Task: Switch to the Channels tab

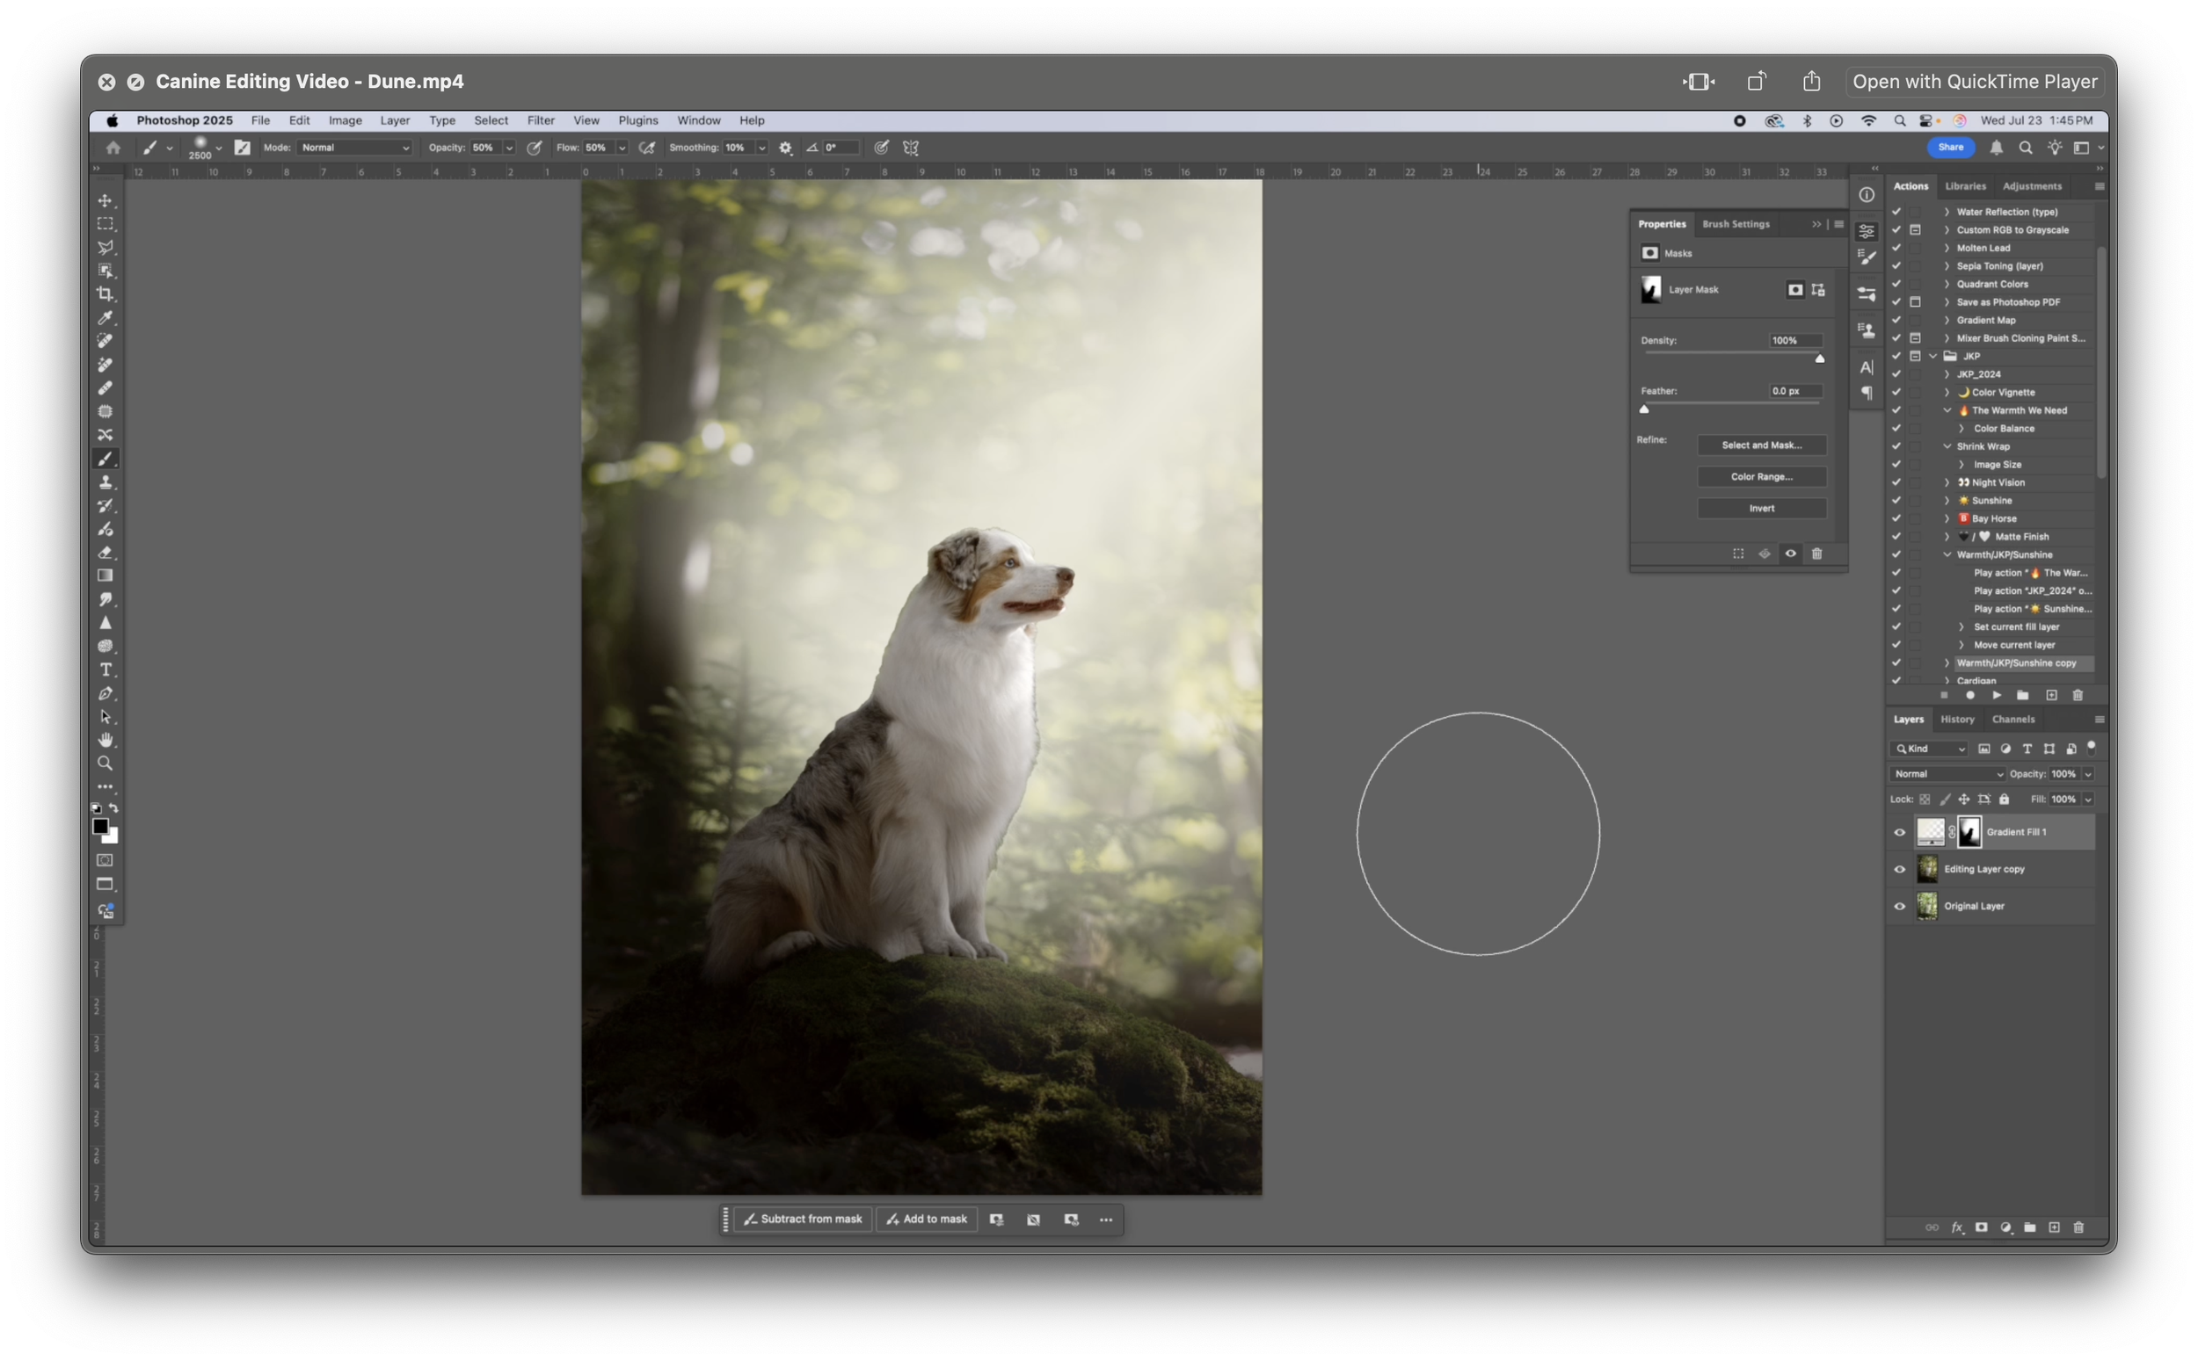Action: (2012, 720)
